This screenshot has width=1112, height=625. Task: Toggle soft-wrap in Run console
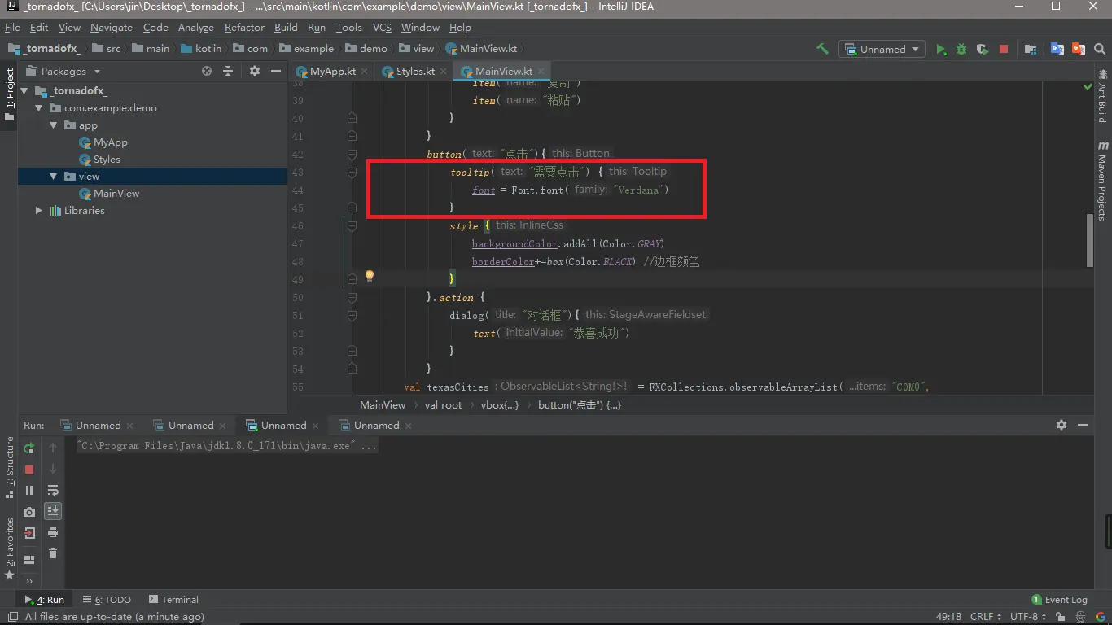53,490
